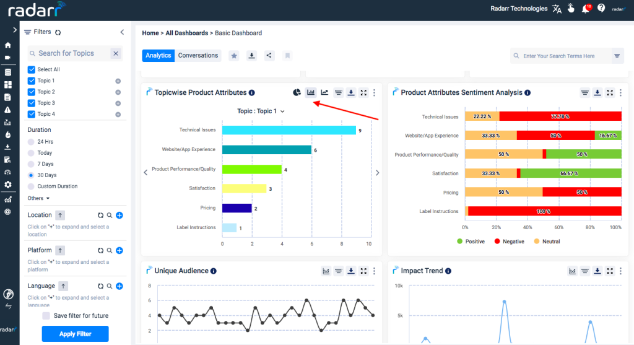This screenshot has width=634, height=345.
Task: Collapse the Filters panel
Action: (x=122, y=32)
